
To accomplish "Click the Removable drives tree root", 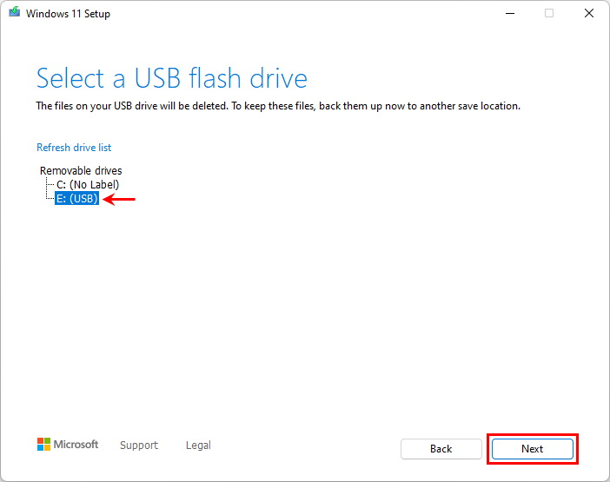I will [x=81, y=171].
